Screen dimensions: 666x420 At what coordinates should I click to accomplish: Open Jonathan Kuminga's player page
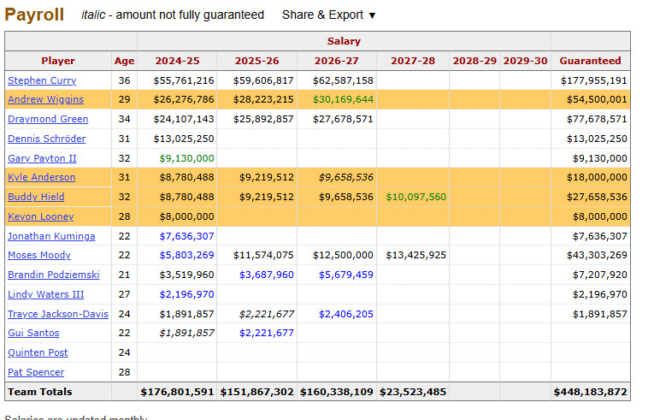pos(51,236)
